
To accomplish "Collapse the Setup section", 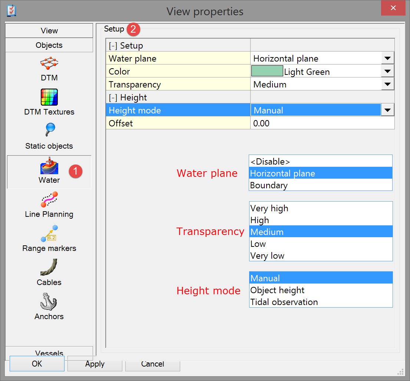I will point(113,46).
